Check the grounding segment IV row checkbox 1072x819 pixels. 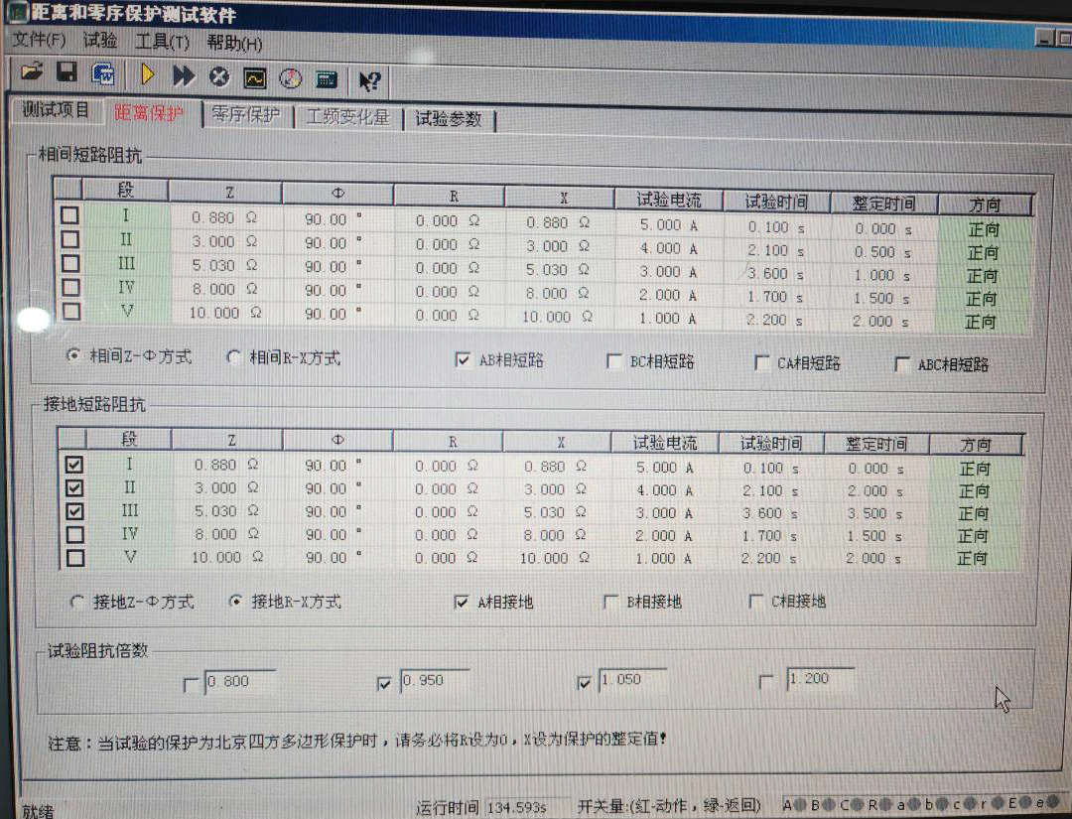tap(74, 536)
